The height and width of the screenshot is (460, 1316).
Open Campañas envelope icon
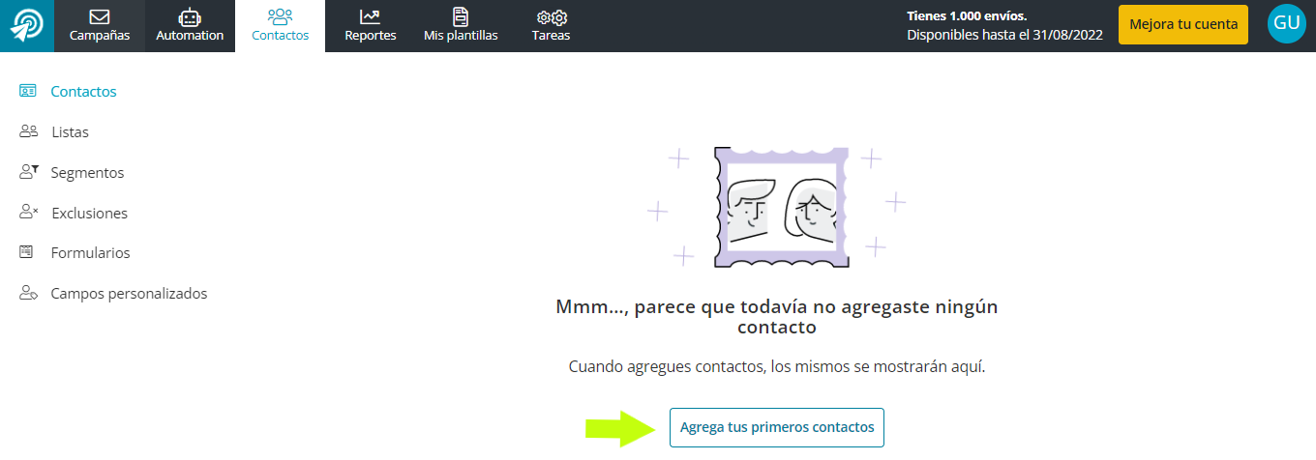pyautogui.click(x=99, y=16)
